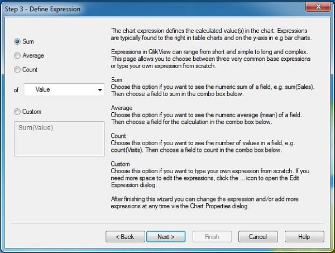Open the 'of' field dropdown showing Value
The height and width of the screenshot is (253, 335).
click(64, 89)
